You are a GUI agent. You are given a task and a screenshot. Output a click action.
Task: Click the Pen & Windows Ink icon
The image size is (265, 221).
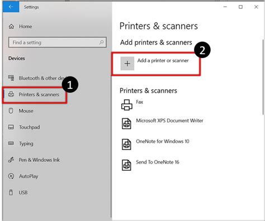tap(11, 160)
